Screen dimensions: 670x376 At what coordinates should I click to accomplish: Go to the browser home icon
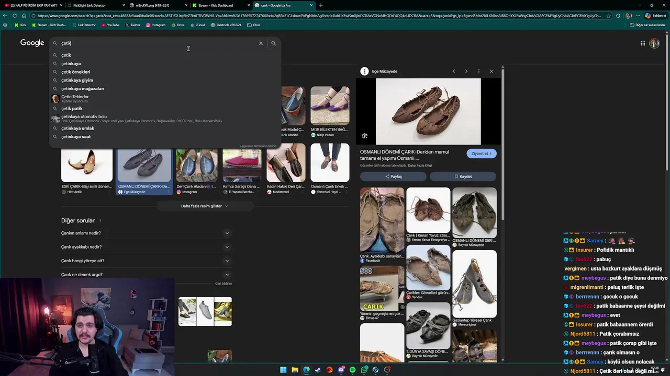[24, 16]
